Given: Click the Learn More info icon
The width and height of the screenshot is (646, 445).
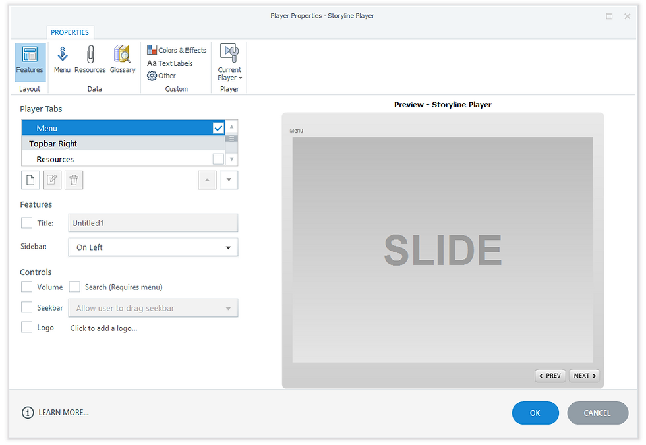Looking at the screenshot, I should coord(28,413).
